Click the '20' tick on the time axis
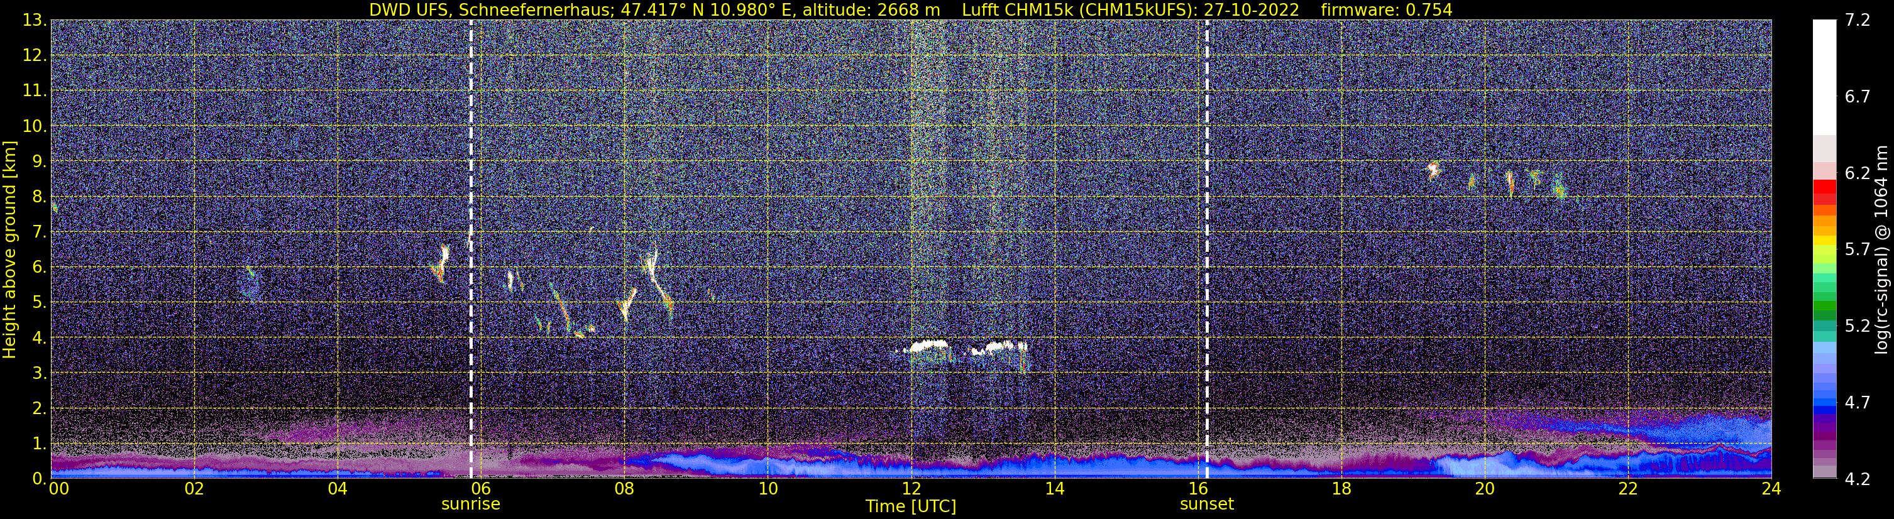Viewport: 1894px width, 519px height. click(x=1485, y=489)
